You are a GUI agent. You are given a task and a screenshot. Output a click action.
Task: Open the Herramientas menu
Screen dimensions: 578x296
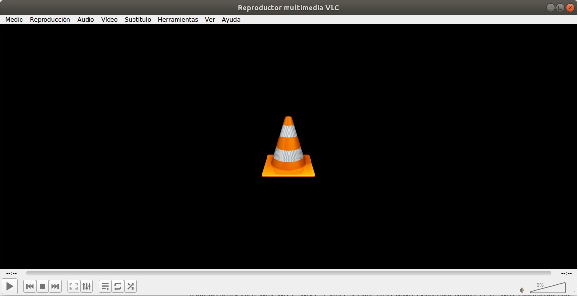pos(178,20)
